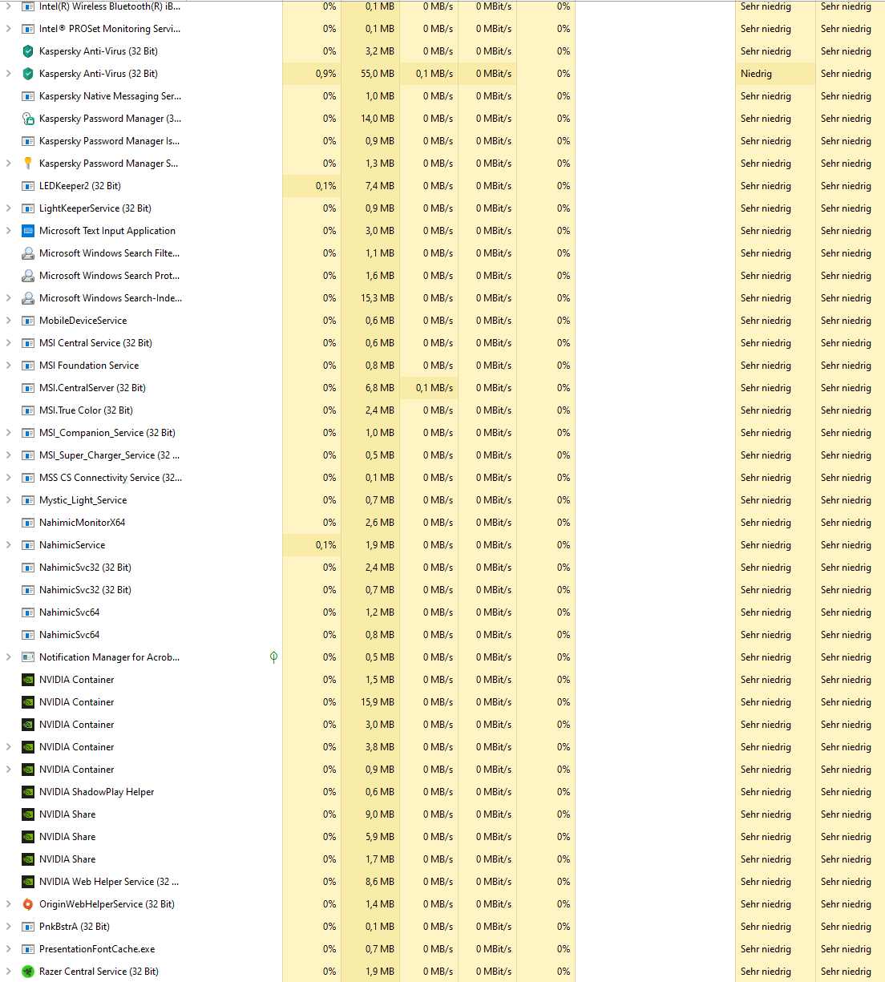
Task: Select the MSS CS Connectivity Service (32... process
Action: (x=111, y=478)
